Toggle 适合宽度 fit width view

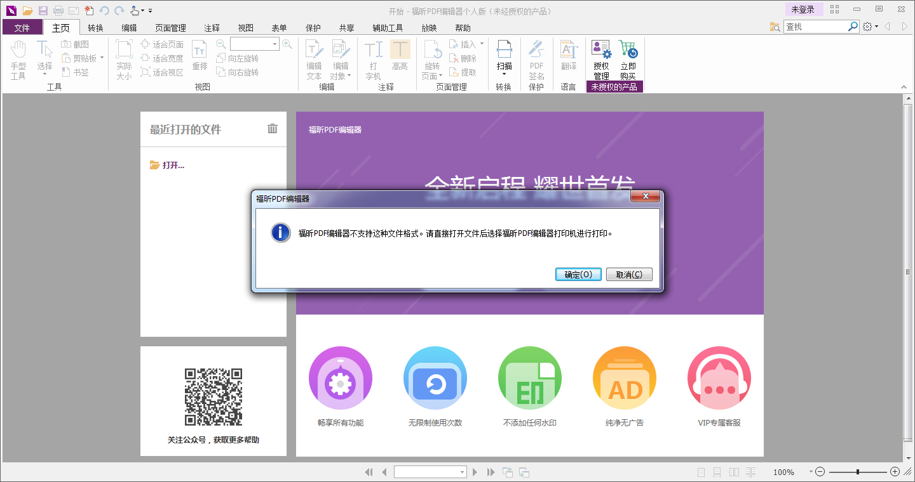(x=167, y=58)
